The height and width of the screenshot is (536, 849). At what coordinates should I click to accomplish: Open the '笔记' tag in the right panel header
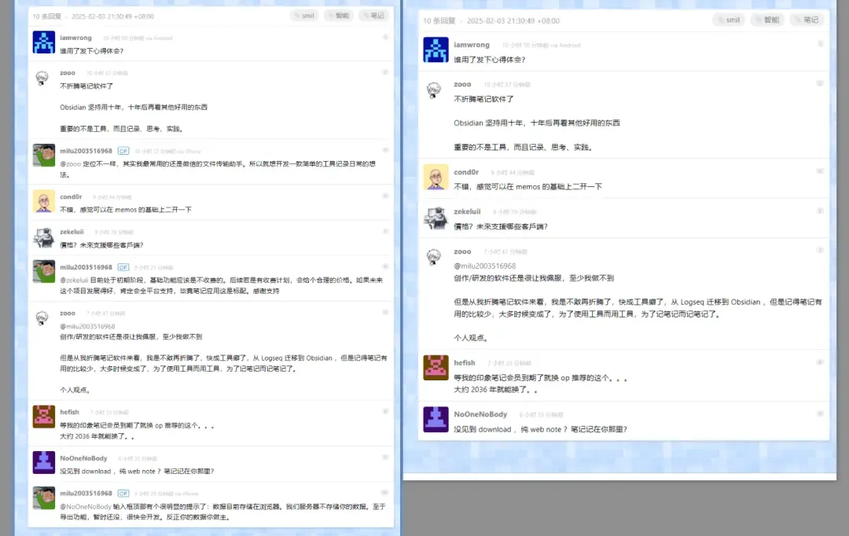tap(807, 20)
